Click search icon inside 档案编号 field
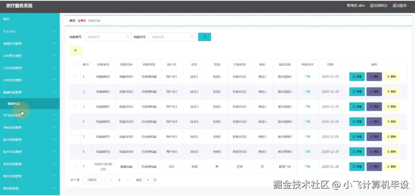This screenshot has height=196, width=415. click(x=128, y=37)
